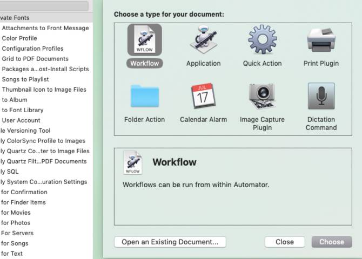Select the Workflow document type icon

point(144,40)
